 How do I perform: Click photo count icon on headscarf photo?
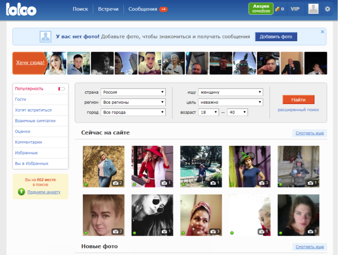[x=215, y=231]
